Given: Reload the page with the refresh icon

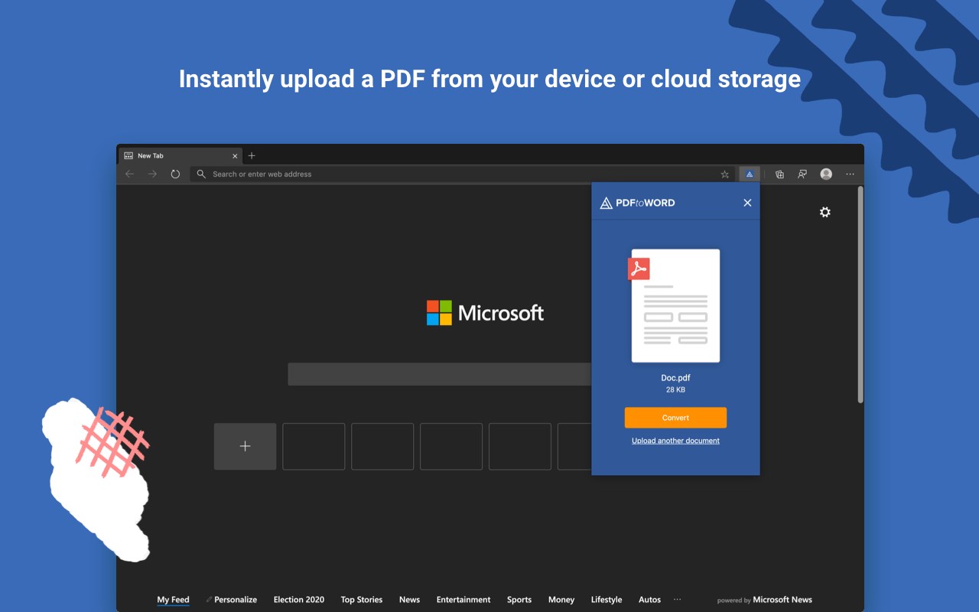Looking at the screenshot, I should (x=175, y=174).
